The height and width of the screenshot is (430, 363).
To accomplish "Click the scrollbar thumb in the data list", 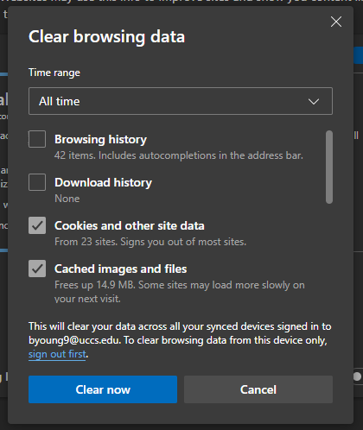I will (329, 167).
